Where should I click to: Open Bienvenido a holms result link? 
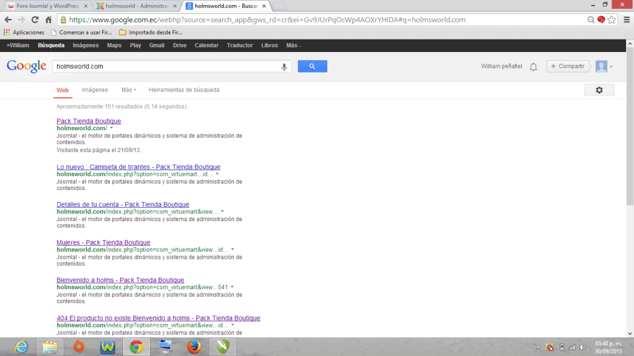point(120,280)
